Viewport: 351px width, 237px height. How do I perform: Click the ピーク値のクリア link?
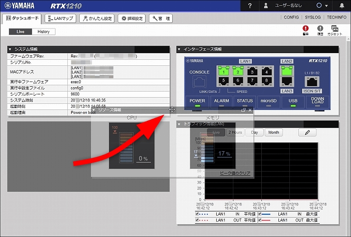[x=235, y=173]
